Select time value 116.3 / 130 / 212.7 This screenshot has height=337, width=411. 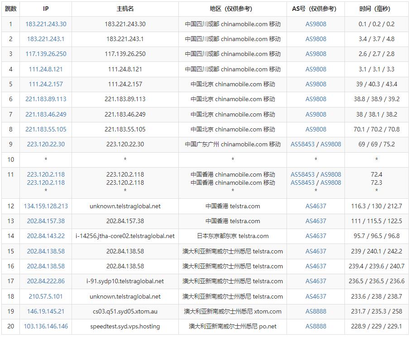377,206
